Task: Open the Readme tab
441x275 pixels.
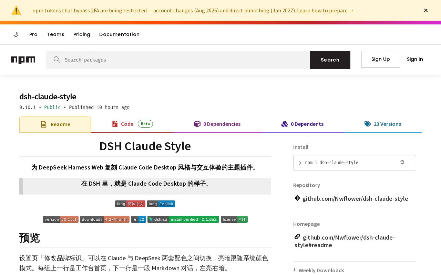Action: tap(55, 124)
